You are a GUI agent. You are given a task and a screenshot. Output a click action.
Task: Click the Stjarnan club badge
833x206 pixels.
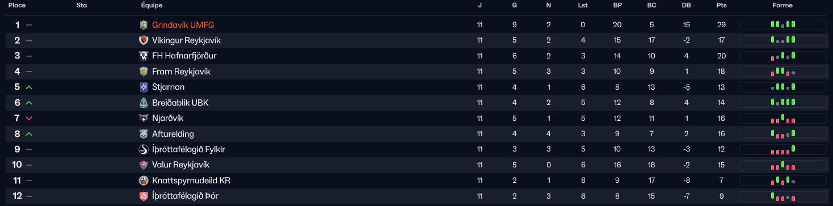click(144, 87)
